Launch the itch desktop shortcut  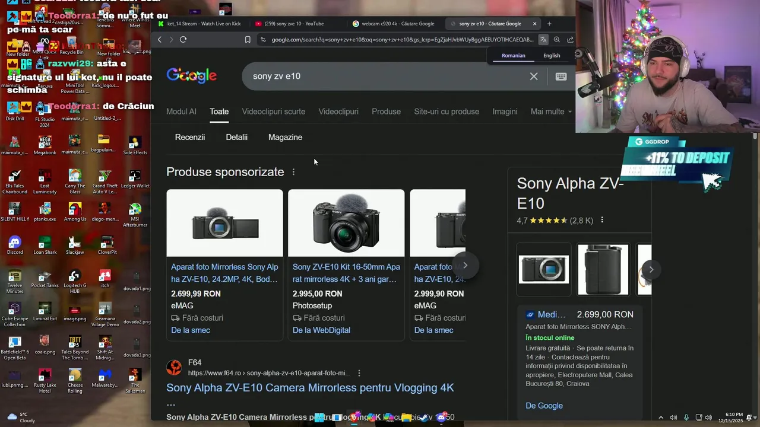tap(105, 278)
